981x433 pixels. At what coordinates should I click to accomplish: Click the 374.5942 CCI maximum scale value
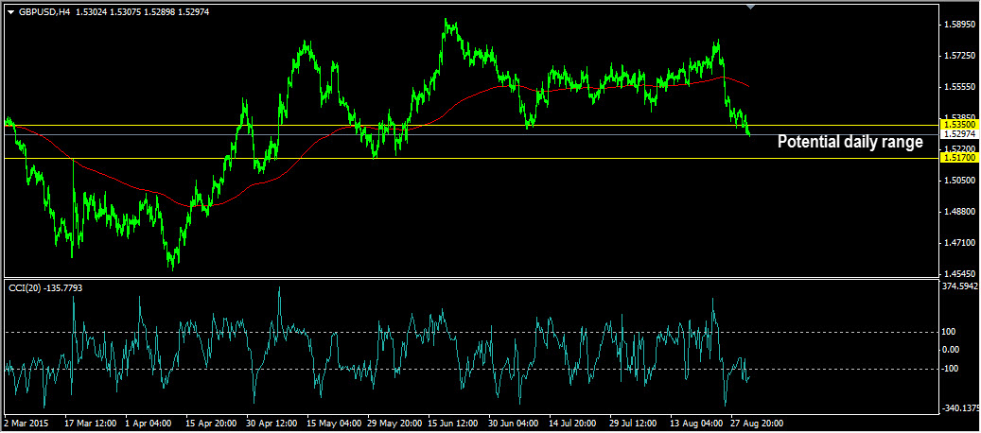(960, 286)
